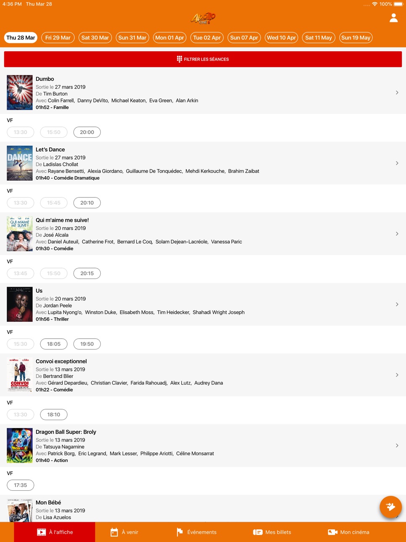This screenshot has width=406, height=542.
Task: Select 18:05 showtime for Us
Action: (54, 344)
